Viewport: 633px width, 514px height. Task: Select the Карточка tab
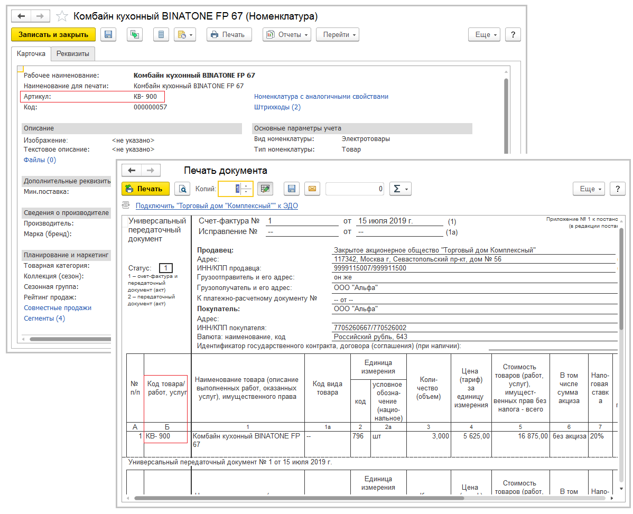[x=31, y=54]
